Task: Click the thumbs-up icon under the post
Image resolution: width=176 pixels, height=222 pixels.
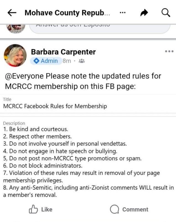Action: [x=33, y=209]
